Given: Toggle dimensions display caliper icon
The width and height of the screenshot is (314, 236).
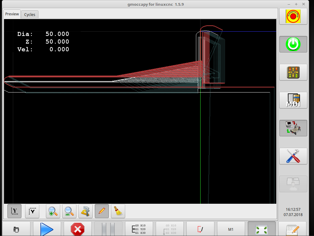Looking at the screenshot, I should tap(86, 211).
